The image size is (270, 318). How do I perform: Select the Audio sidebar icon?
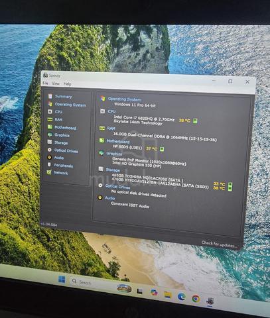(x=50, y=158)
